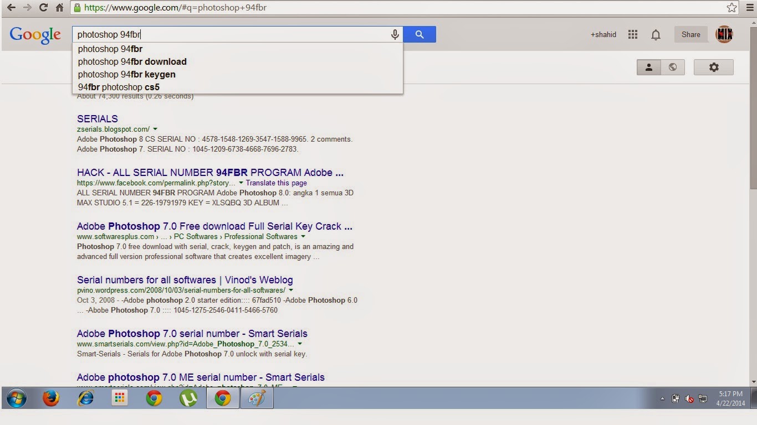This screenshot has width=757, height=425.
Task: Bookmark this page with star icon
Action: point(732,8)
